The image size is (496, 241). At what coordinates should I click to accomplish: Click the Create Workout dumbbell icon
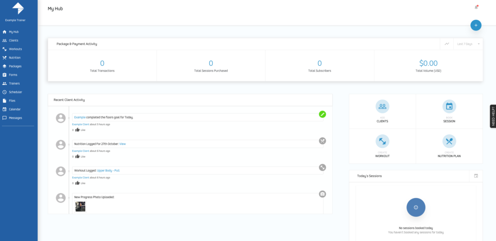click(x=383, y=142)
